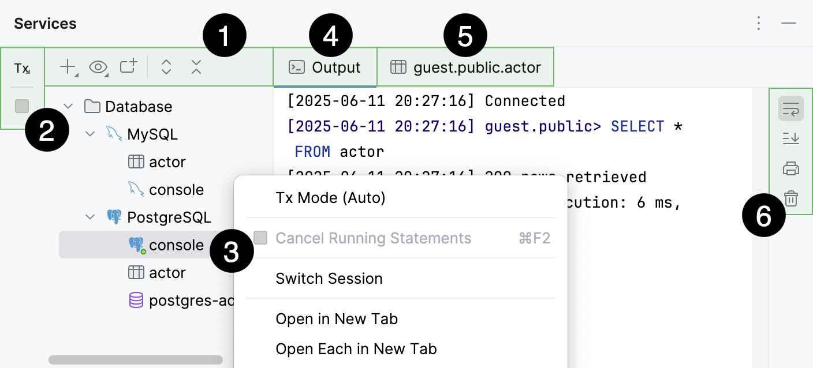This screenshot has height=368, width=813.
Task: Select the postgres-ad database icon
Action: point(136,300)
